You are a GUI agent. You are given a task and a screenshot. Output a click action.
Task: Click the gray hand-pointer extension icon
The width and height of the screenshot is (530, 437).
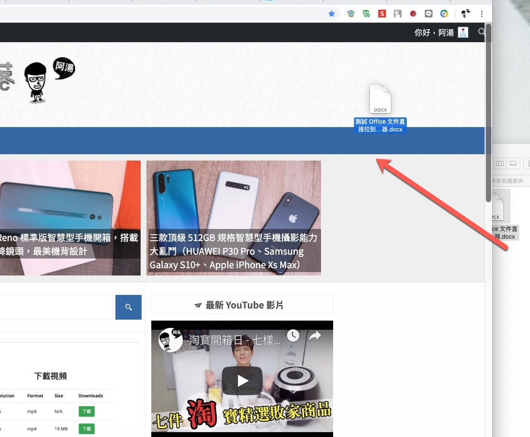398,14
